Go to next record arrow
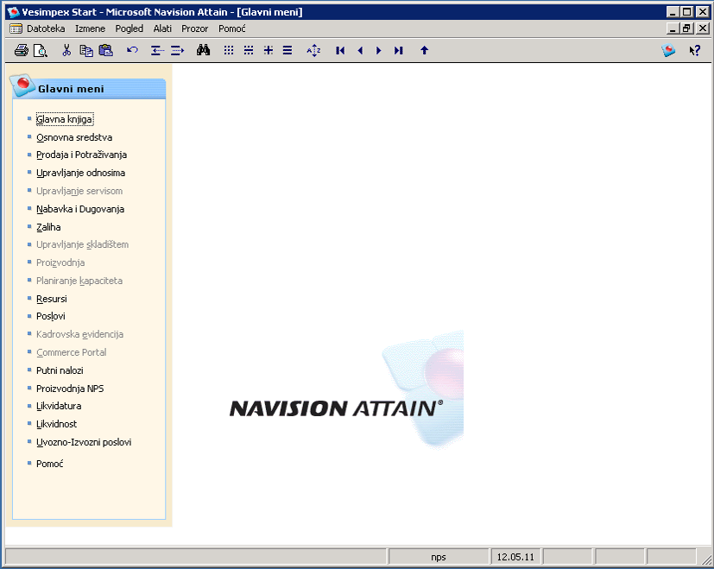The height and width of the screenshot is (569, 714). tap(378, 50)
